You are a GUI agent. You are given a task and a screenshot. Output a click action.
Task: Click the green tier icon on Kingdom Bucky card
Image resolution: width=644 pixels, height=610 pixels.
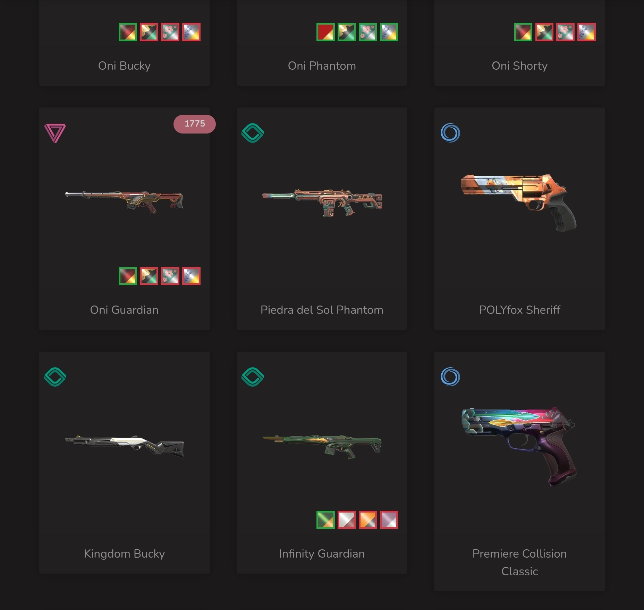[x=55, y=377]
